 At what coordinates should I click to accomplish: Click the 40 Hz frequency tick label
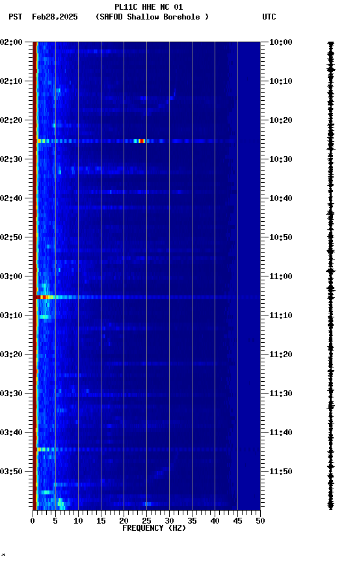point(215,521)
